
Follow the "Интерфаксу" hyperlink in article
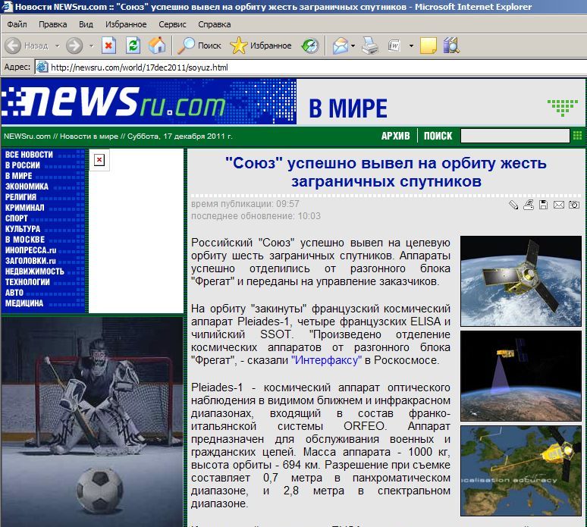(x=326, y=360)
